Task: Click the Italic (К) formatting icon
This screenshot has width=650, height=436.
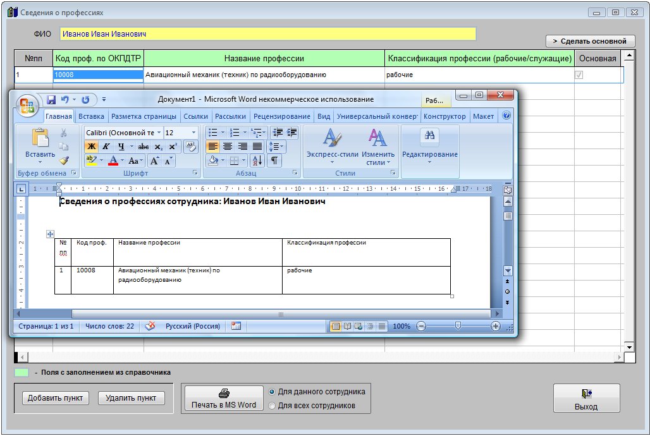Action: click(x=106, y=147)
